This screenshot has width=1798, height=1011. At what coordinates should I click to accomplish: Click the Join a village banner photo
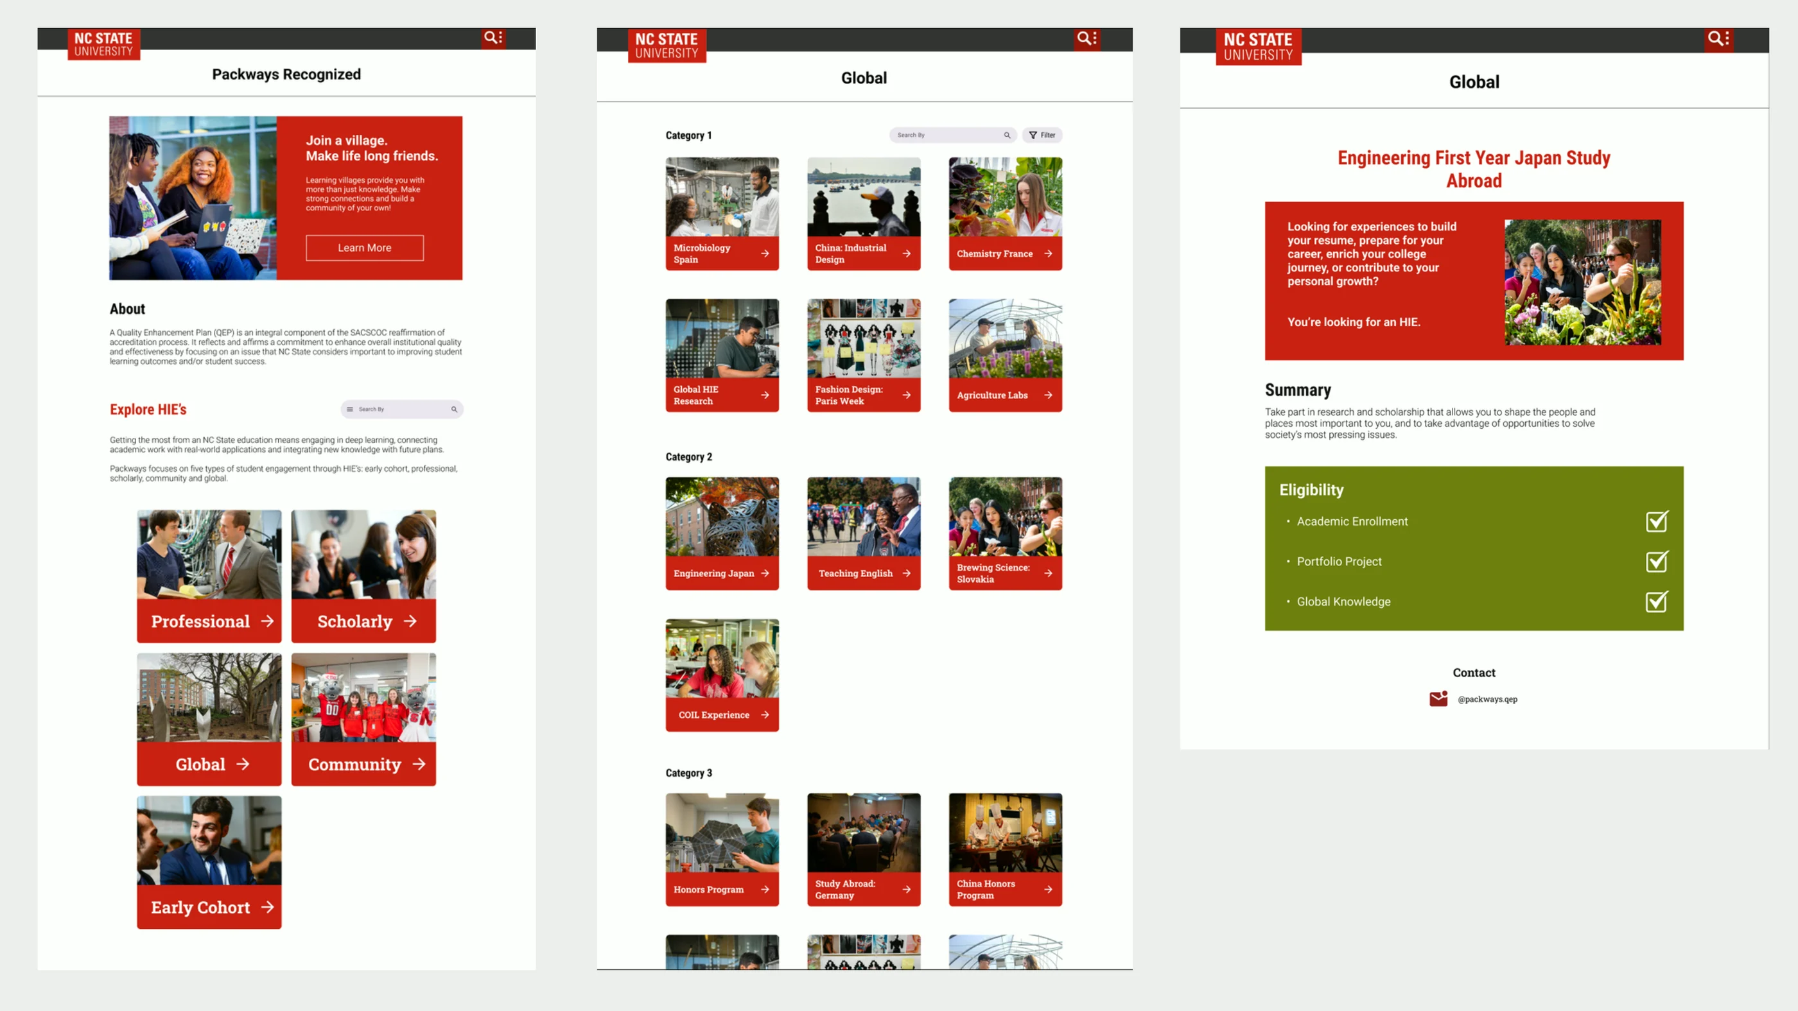(193, 198)
